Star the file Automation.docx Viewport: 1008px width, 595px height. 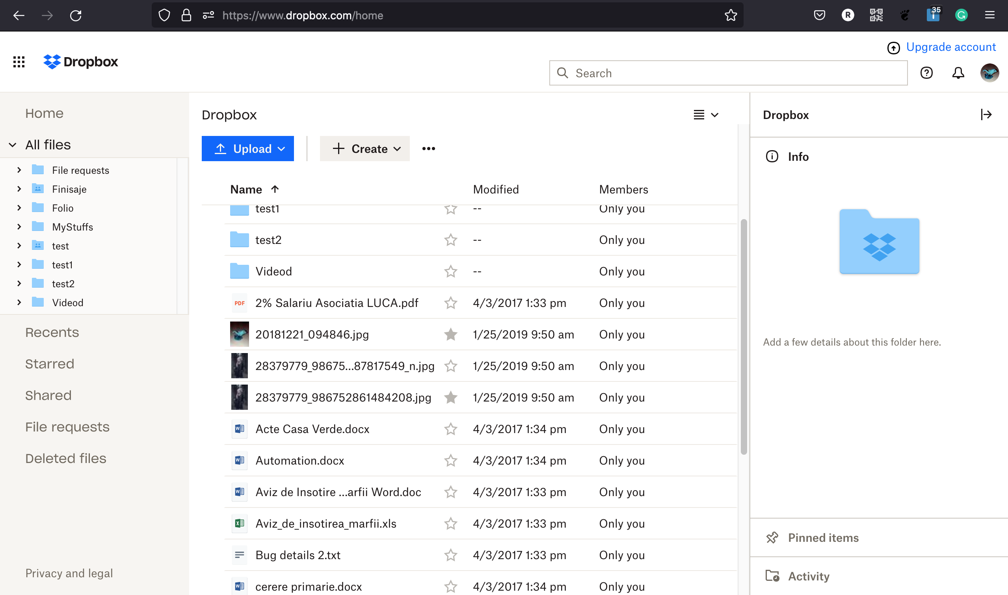(451, 460)
